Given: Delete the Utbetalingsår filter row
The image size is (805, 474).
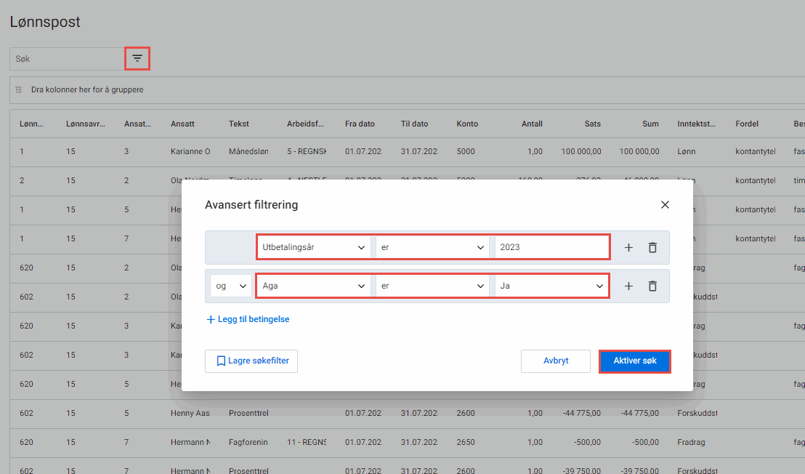Looking at the screenshot, I should (x=652, y=247).
